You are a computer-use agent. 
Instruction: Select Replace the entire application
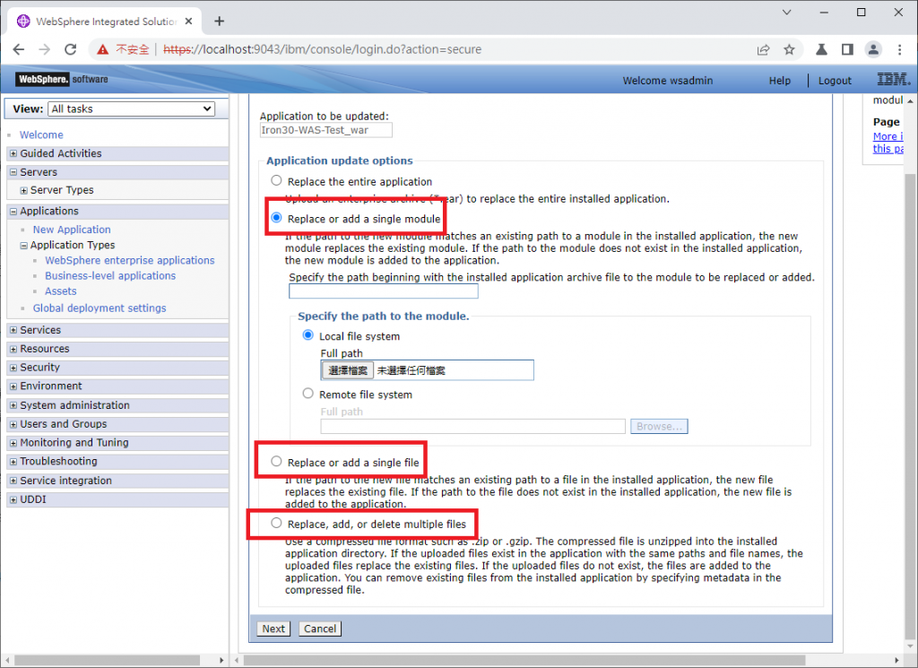[276, 181]
